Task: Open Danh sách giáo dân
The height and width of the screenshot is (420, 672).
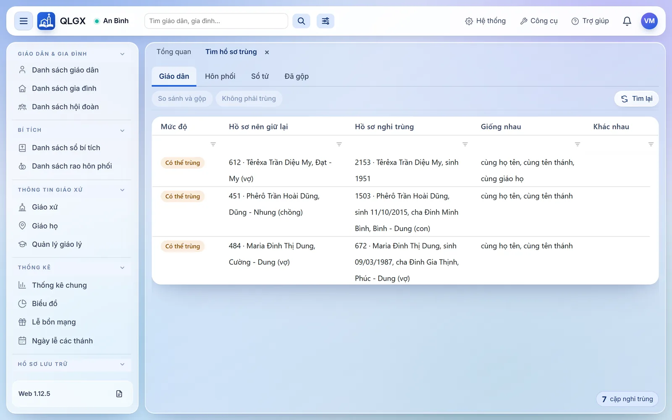Action: tap(72, 70)
